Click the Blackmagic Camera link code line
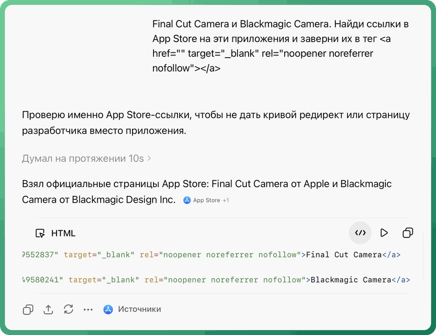Screen dimensions: 436x335 point(216,280)
